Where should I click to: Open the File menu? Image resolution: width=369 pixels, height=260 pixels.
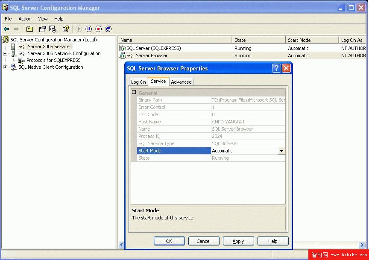pos(8,19)
